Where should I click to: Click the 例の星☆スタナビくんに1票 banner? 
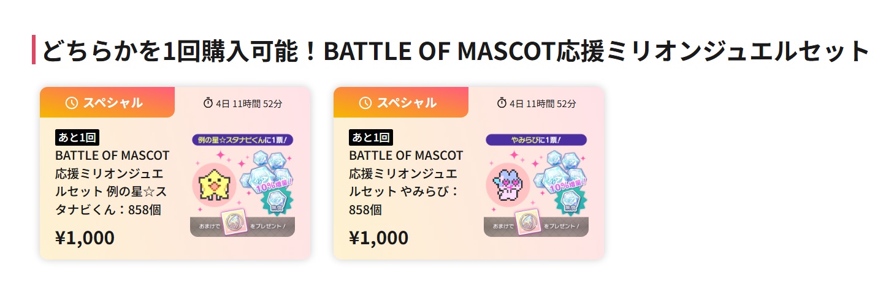point(243,140)
